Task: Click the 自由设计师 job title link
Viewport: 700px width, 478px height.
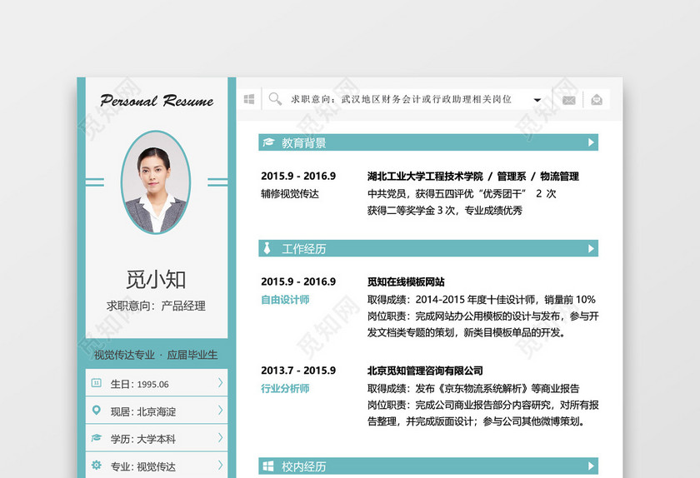Action: [x=285, y=300]
